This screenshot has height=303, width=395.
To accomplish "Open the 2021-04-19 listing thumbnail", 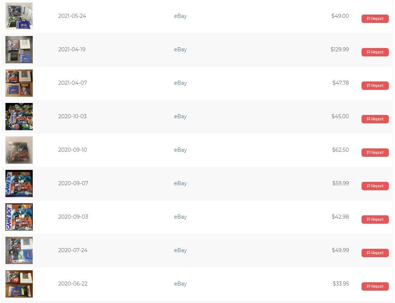I will (x=19, y=49).
